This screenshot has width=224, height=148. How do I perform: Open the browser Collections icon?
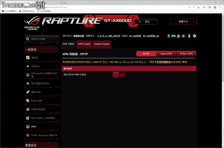click(210, 7)
